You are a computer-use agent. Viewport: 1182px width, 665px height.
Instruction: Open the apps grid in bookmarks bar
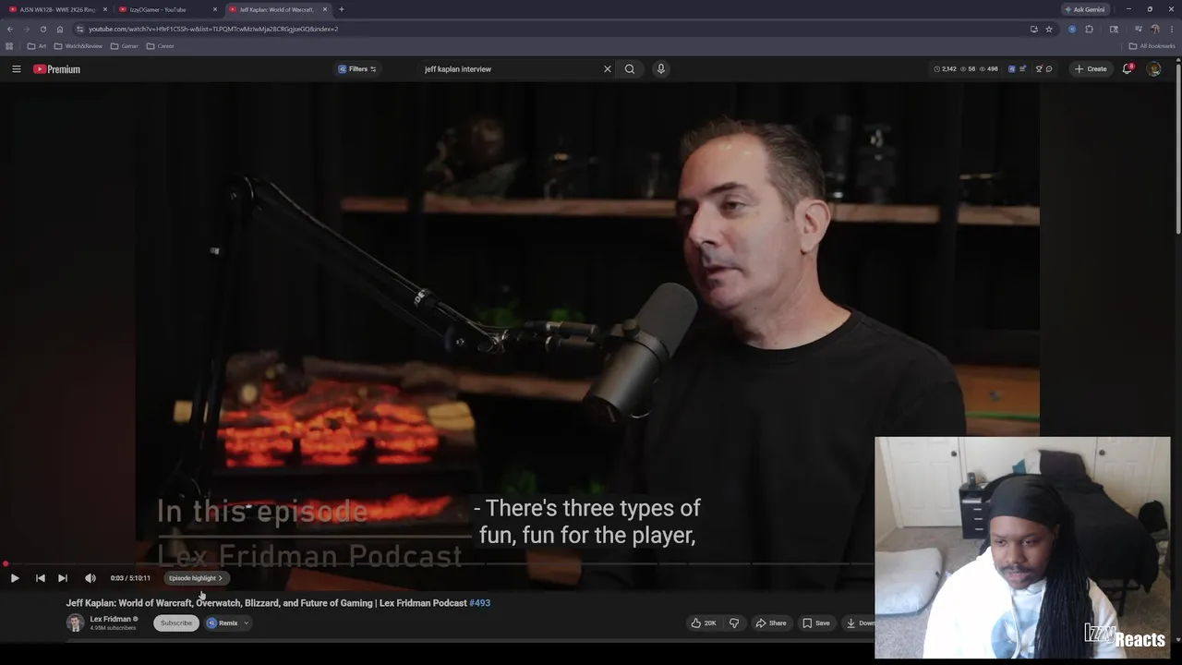9,46
